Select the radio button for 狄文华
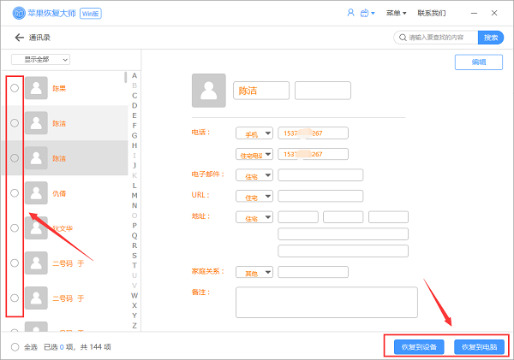The width and height of the screenshot is (514, 360). 15,228
